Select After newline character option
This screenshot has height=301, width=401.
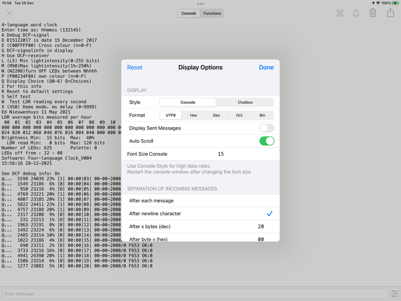pos(200,214)
